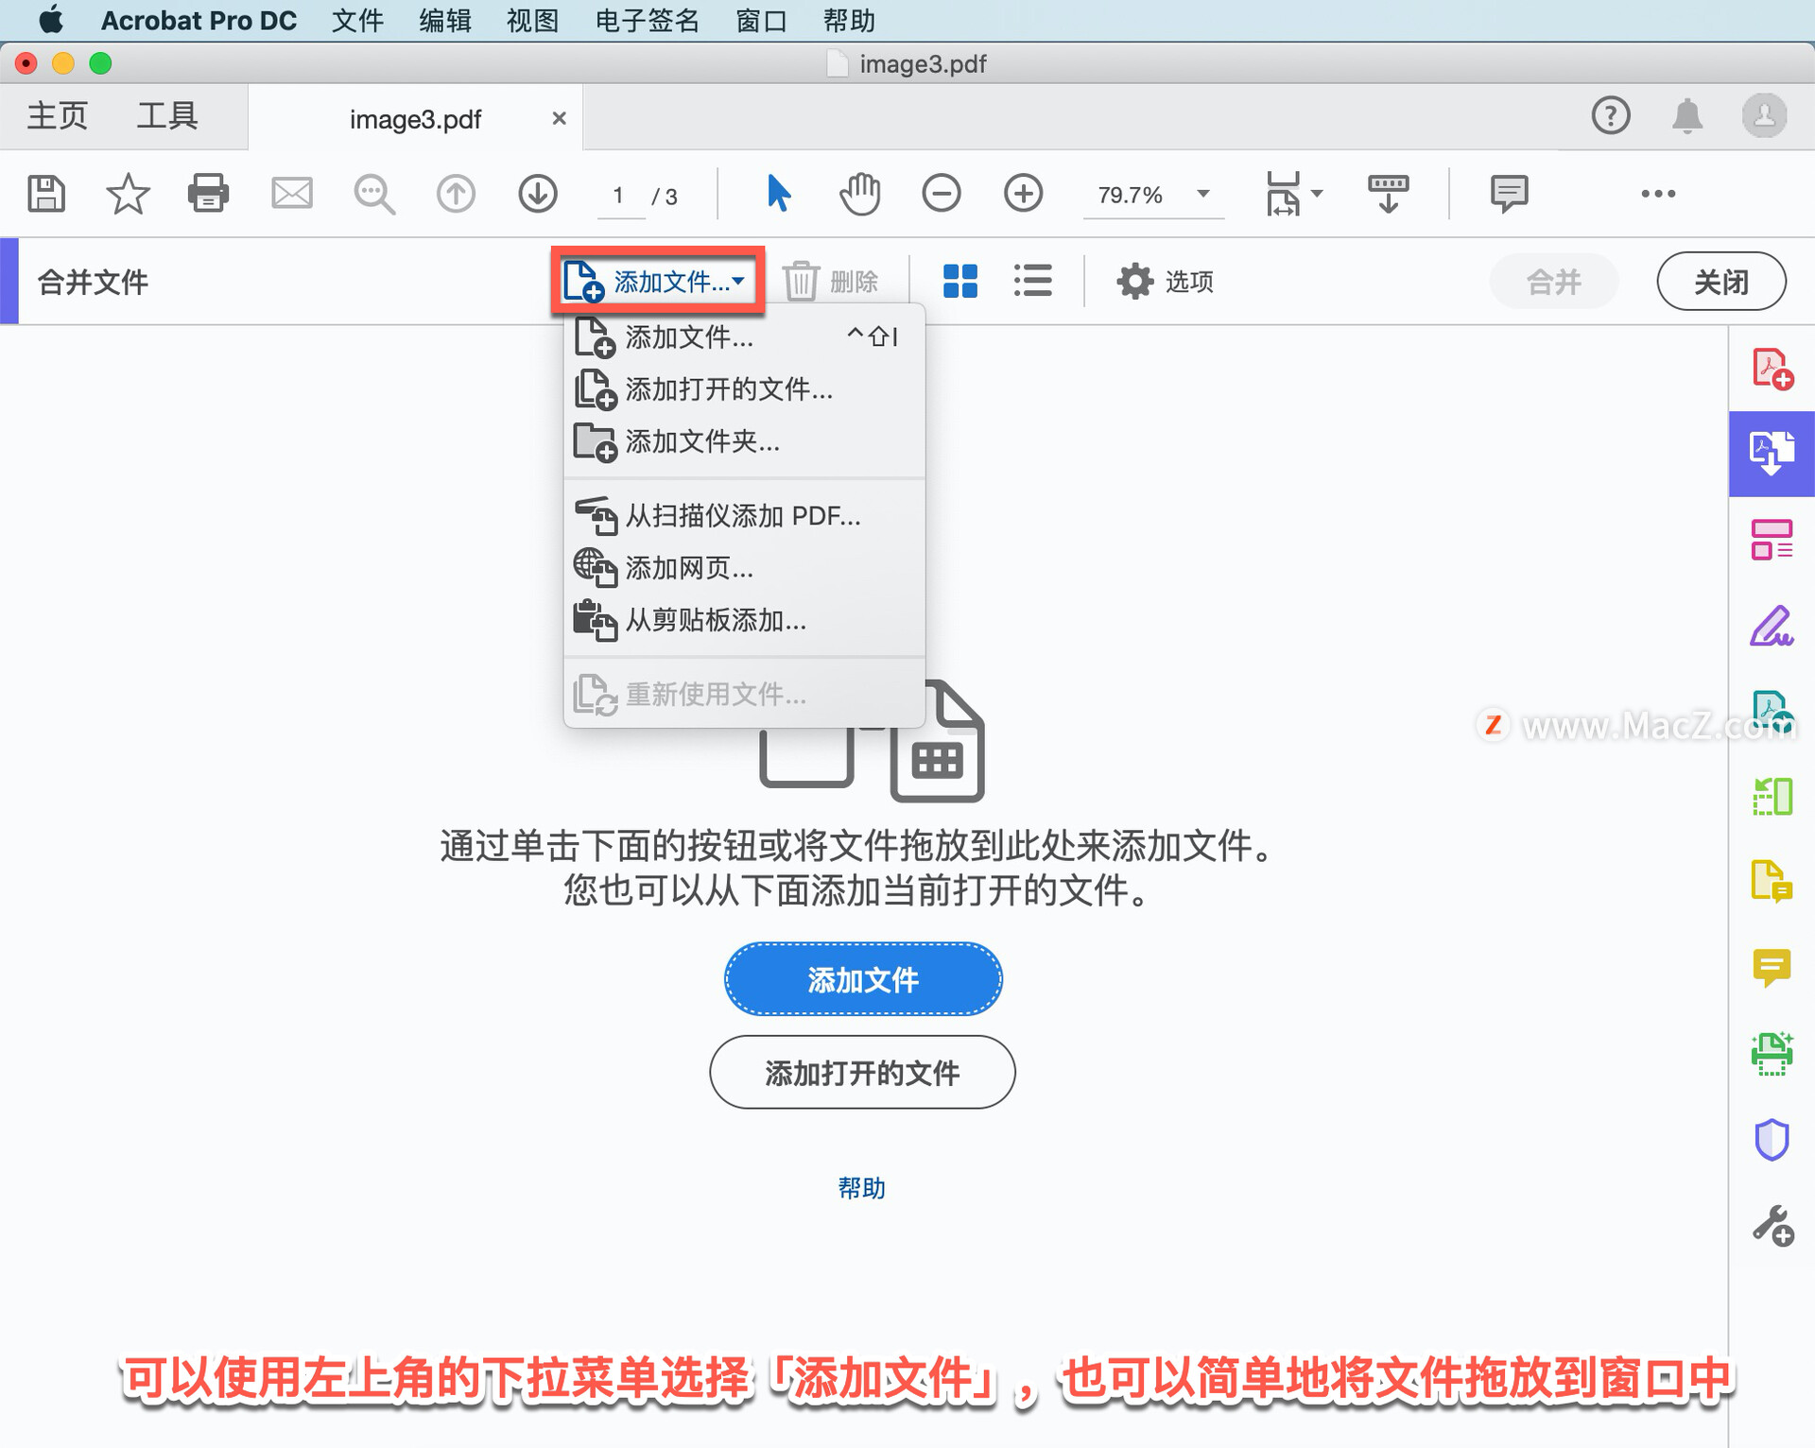1815x1448 pixels.
Task: Select 从剪贴板添加 in the menu
Action: 715,620
